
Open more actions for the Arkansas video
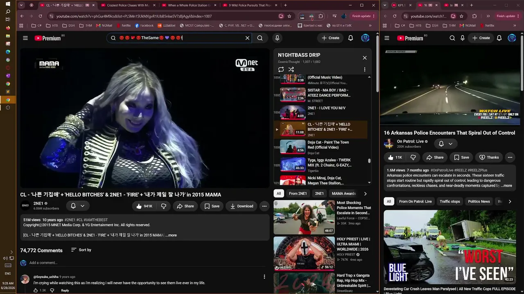point(510,157)
